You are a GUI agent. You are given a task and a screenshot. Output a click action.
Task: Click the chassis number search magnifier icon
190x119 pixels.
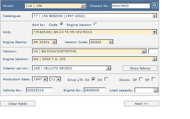pyautogui.click(x=155, y=5)
